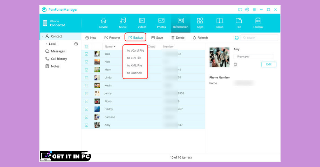This screenshot has width=320, height=167.
Task: Open the Music tab
Action: coord(123,23)
